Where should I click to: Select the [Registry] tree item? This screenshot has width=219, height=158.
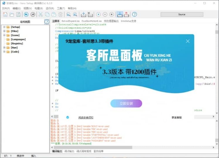coord(17,44)
